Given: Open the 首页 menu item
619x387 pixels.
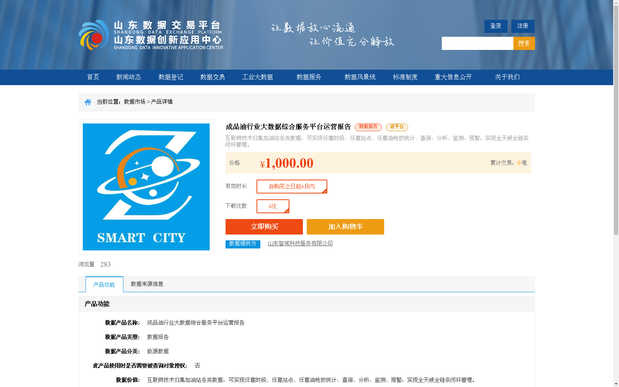Looking at the screenshot, I should (93, 77).
